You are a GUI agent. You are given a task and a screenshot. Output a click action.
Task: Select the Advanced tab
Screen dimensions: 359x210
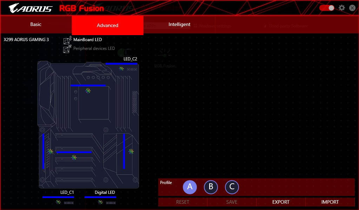(x=108, y=25)
